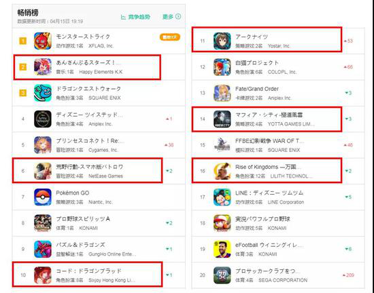Click the SEGA CORPORATION publisher name

coord(283,280)
